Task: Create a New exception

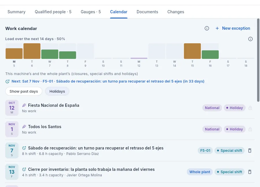Action: (x=233, y=28)
